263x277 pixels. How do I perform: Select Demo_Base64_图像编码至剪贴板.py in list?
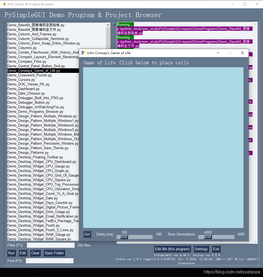tap(36, 25)
